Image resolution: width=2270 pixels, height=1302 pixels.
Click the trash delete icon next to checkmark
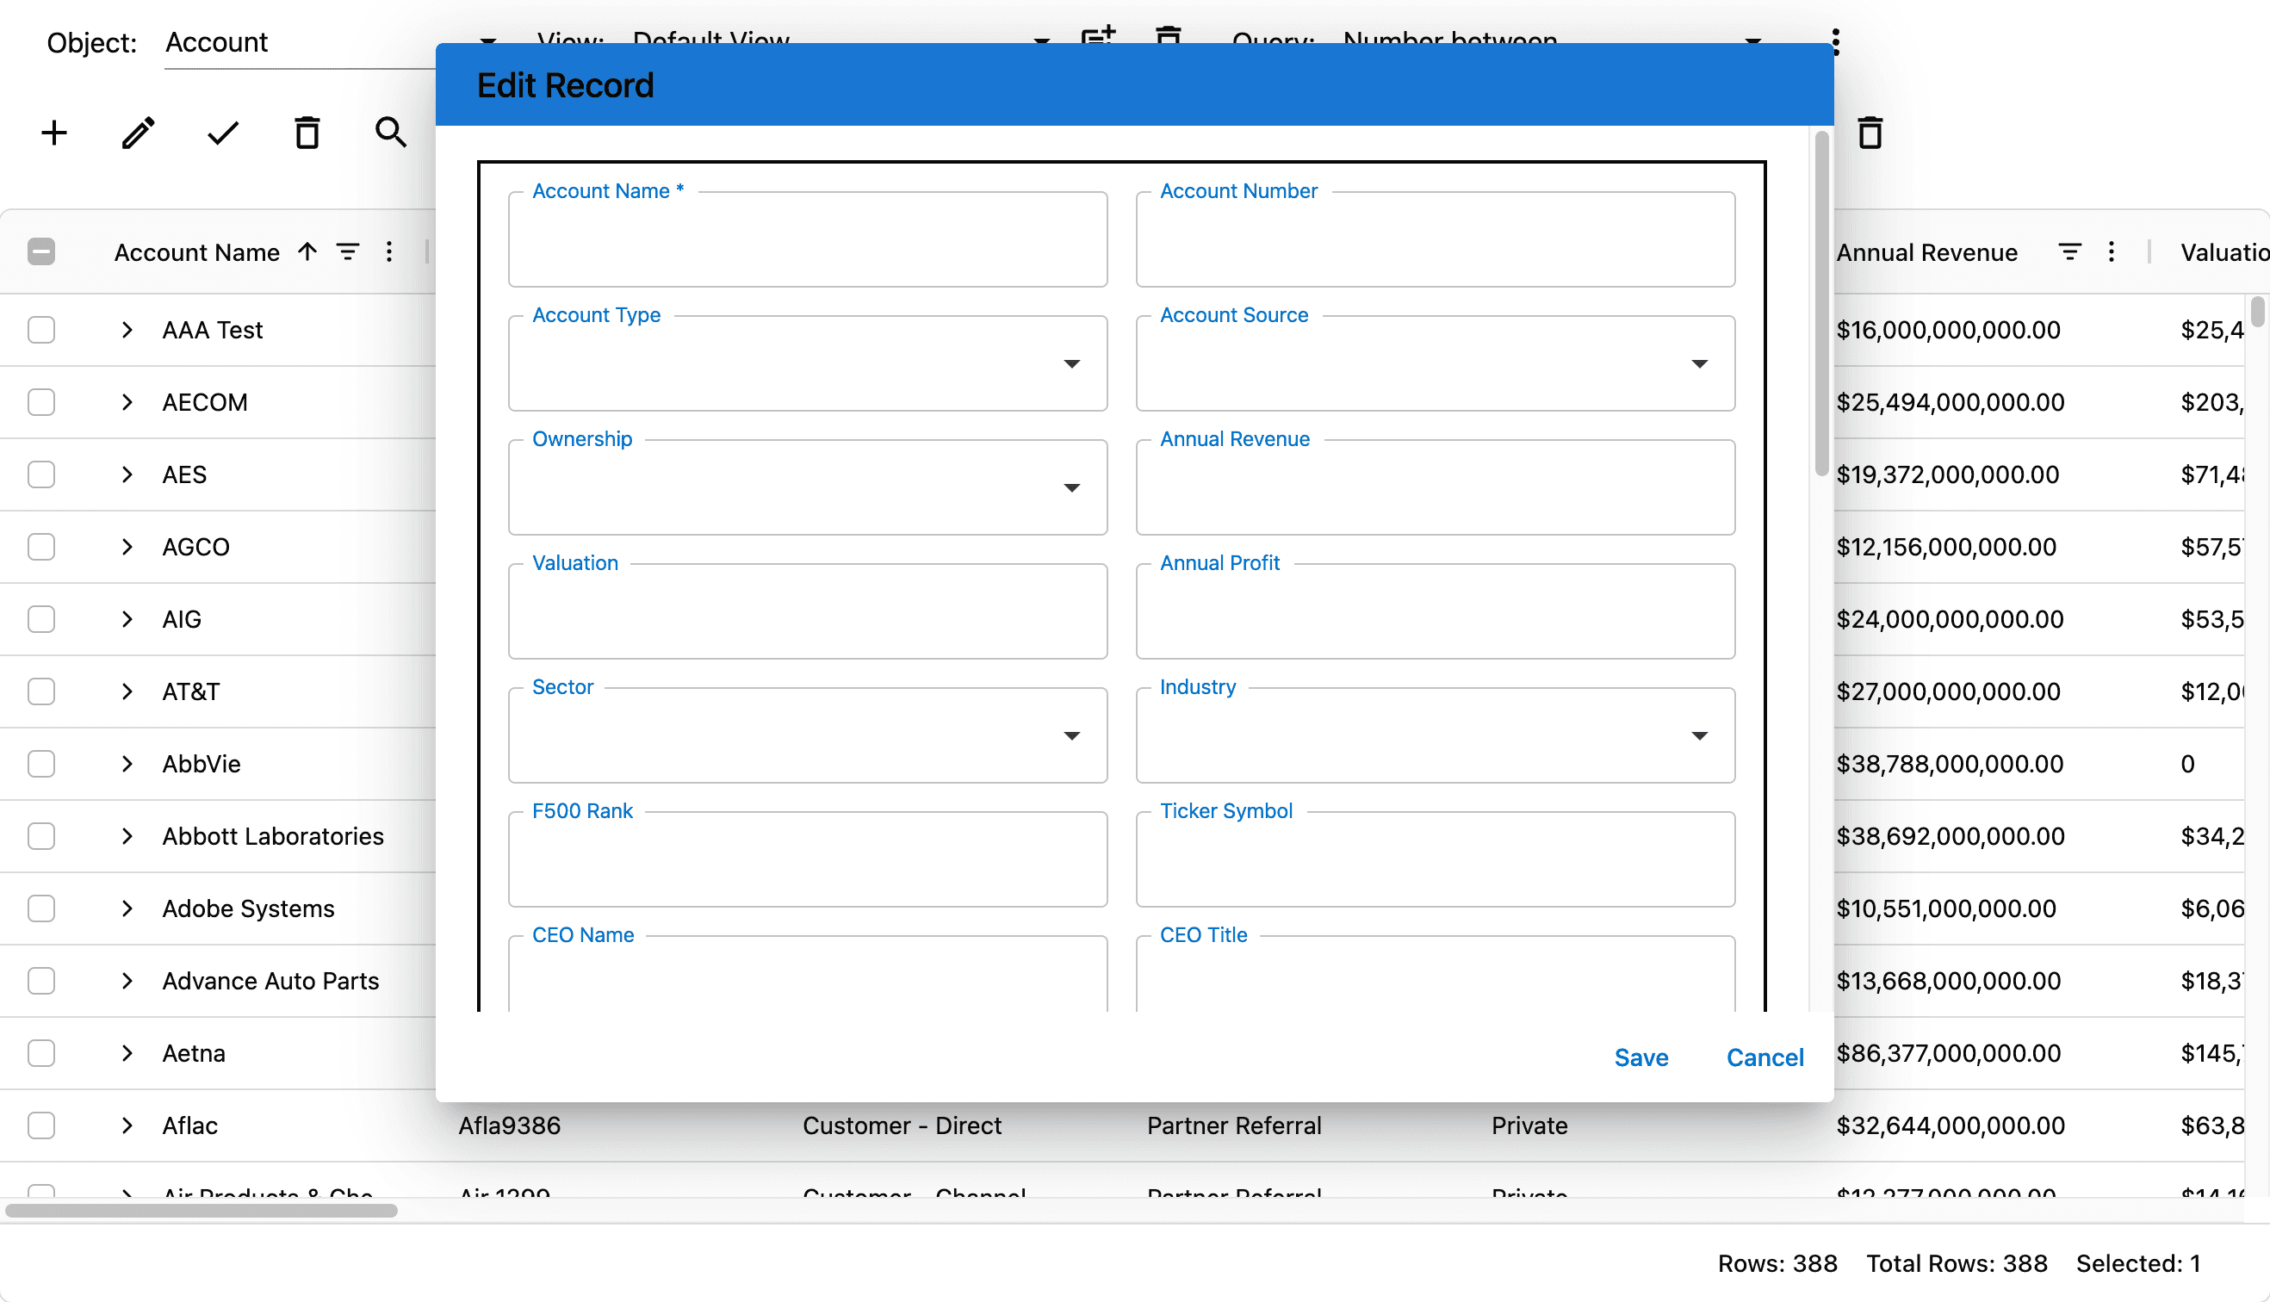307,133
